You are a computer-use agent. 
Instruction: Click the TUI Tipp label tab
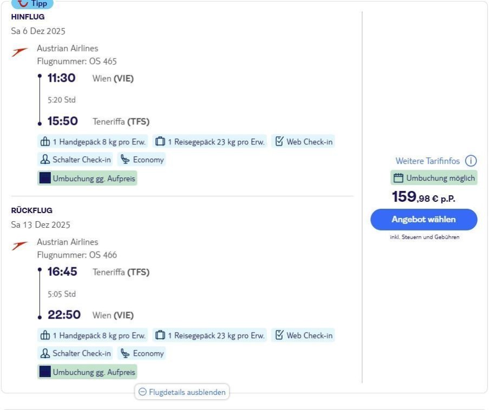click(32, 4)
